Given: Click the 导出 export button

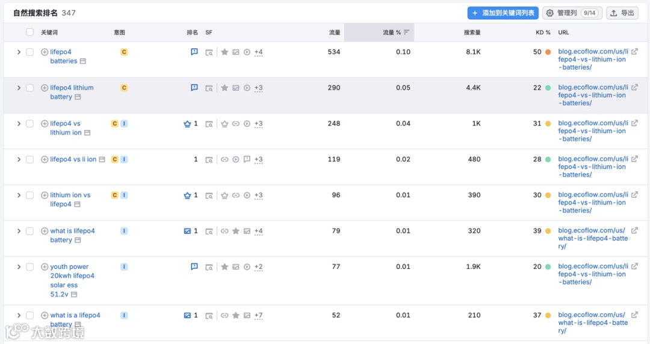Looking at the screenshot, I should click(x=622, y=13).
